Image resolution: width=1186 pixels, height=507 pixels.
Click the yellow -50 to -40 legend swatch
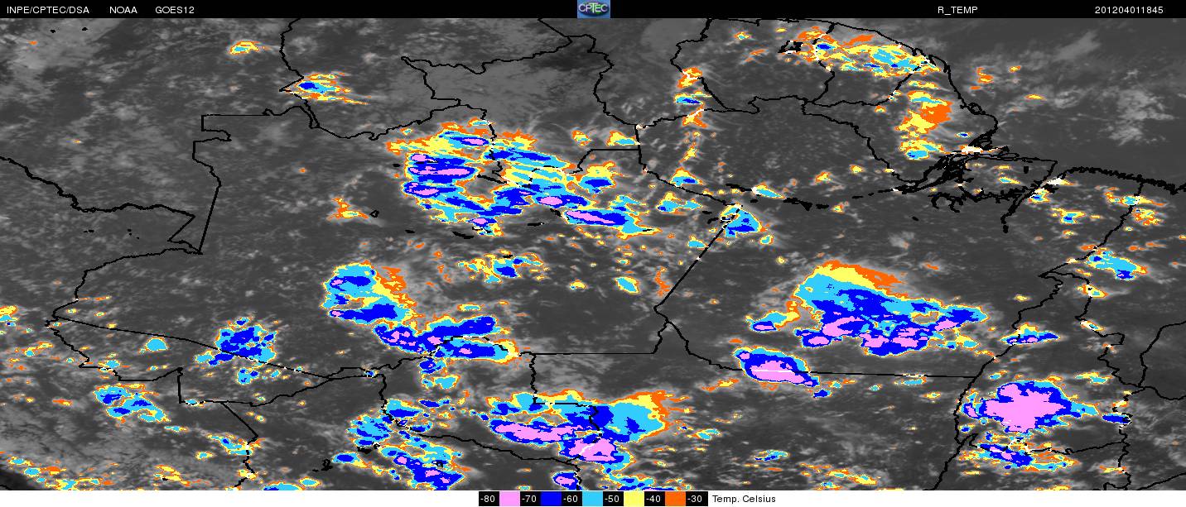(x=634, y=499)
